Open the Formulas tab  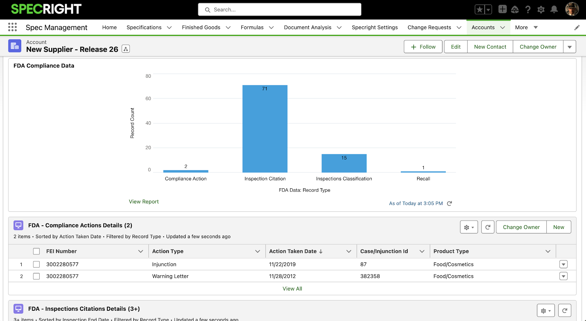point(252,27)
